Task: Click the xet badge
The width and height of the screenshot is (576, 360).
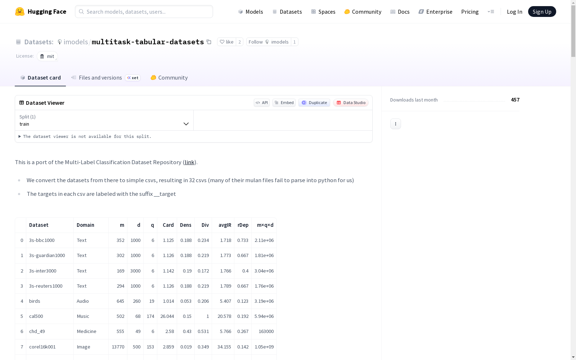Action: [133, 78]
